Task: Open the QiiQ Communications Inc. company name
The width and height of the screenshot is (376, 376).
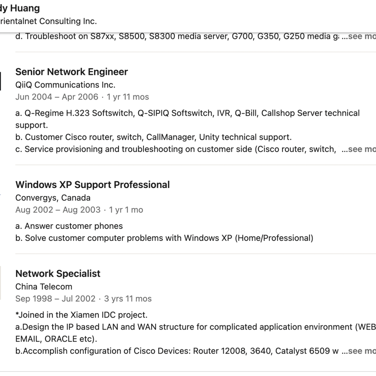Action: click(65, 85)
